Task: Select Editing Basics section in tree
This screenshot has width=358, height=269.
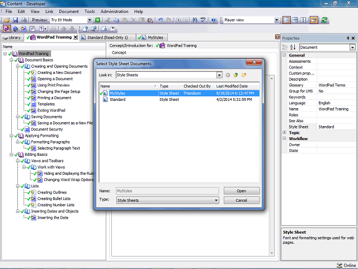Action: point(36,155)
